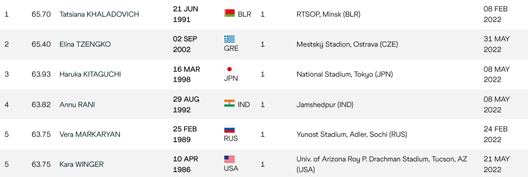The width and height of the screenshot is (528, 177).
Task: Click the Japan flag icon
Action: pyautogui.click(x=229, y=69)
